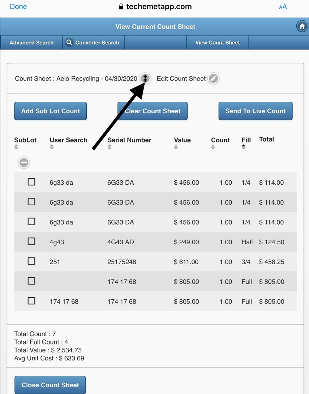
Task: Select checkbox for 4G43 AD row
Action: [31, 241]
